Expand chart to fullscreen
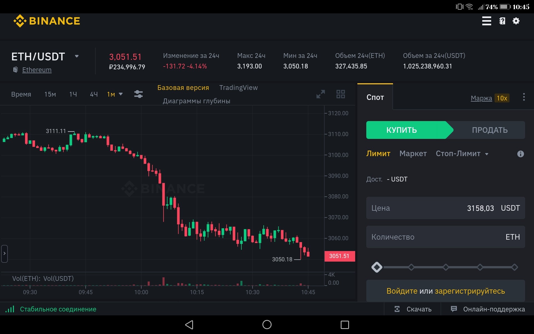Image resolution: width=534 pixels, height=334 pixels. [320, 94]
